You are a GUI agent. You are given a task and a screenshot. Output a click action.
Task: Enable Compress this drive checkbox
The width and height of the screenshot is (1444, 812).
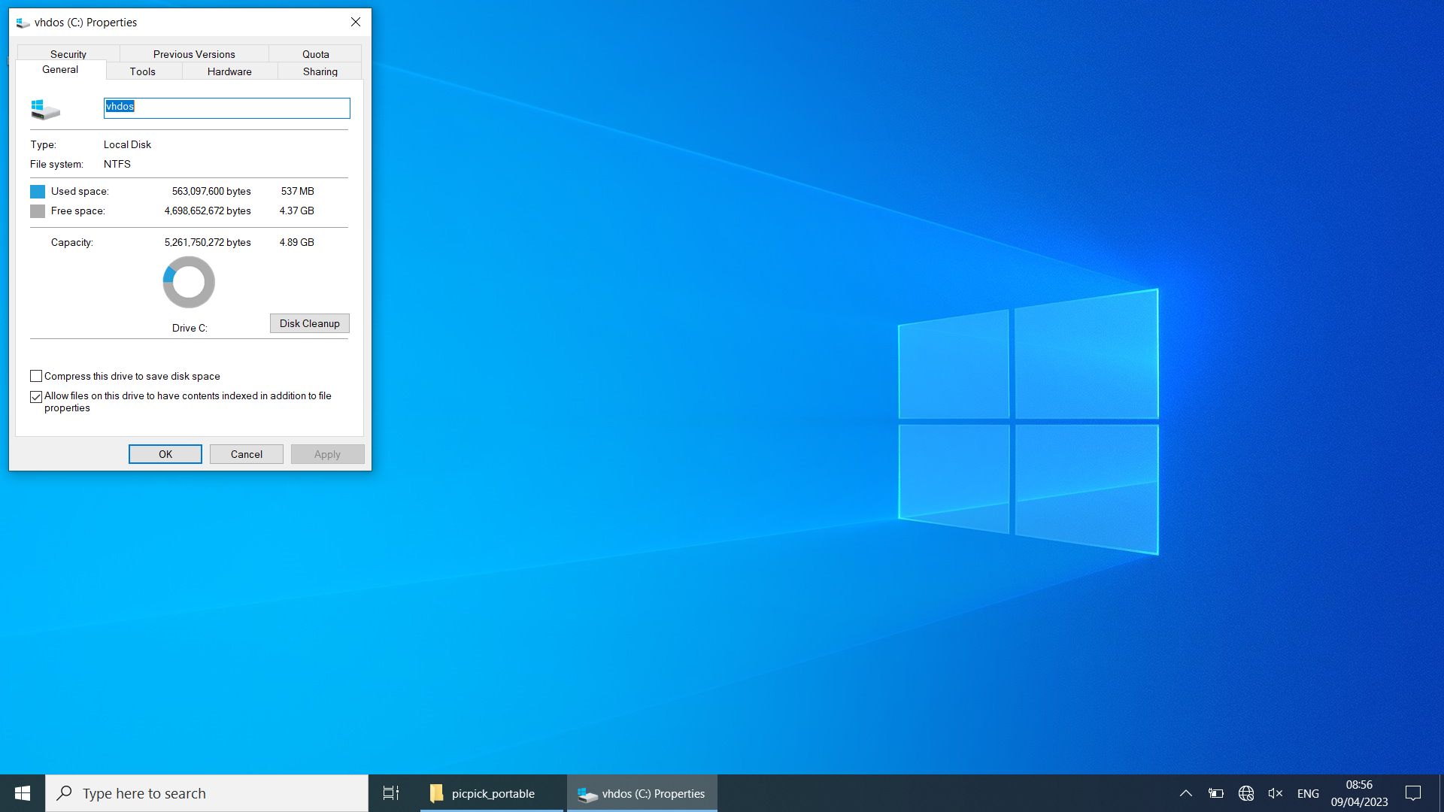[x=36, y=376]
